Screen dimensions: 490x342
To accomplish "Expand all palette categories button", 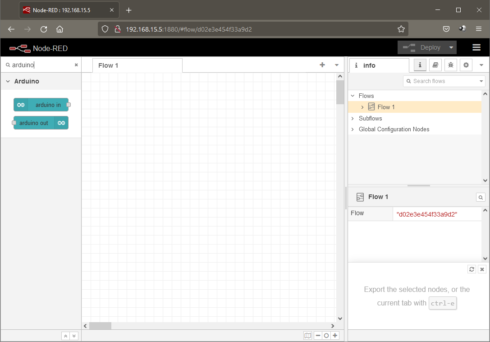I will point(74,336).
